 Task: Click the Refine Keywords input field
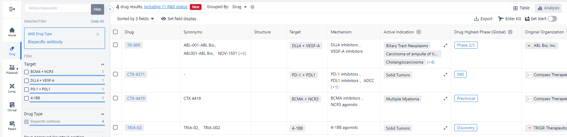57,8
